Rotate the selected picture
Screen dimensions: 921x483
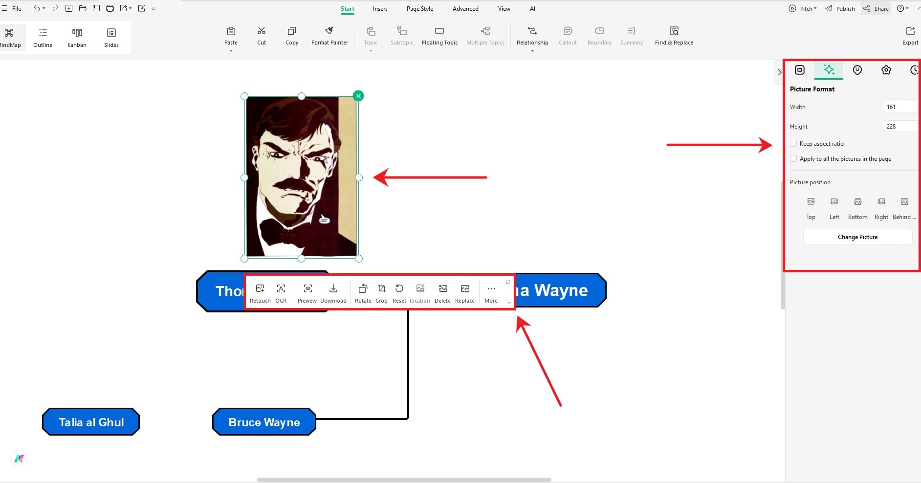click(363, 294)
